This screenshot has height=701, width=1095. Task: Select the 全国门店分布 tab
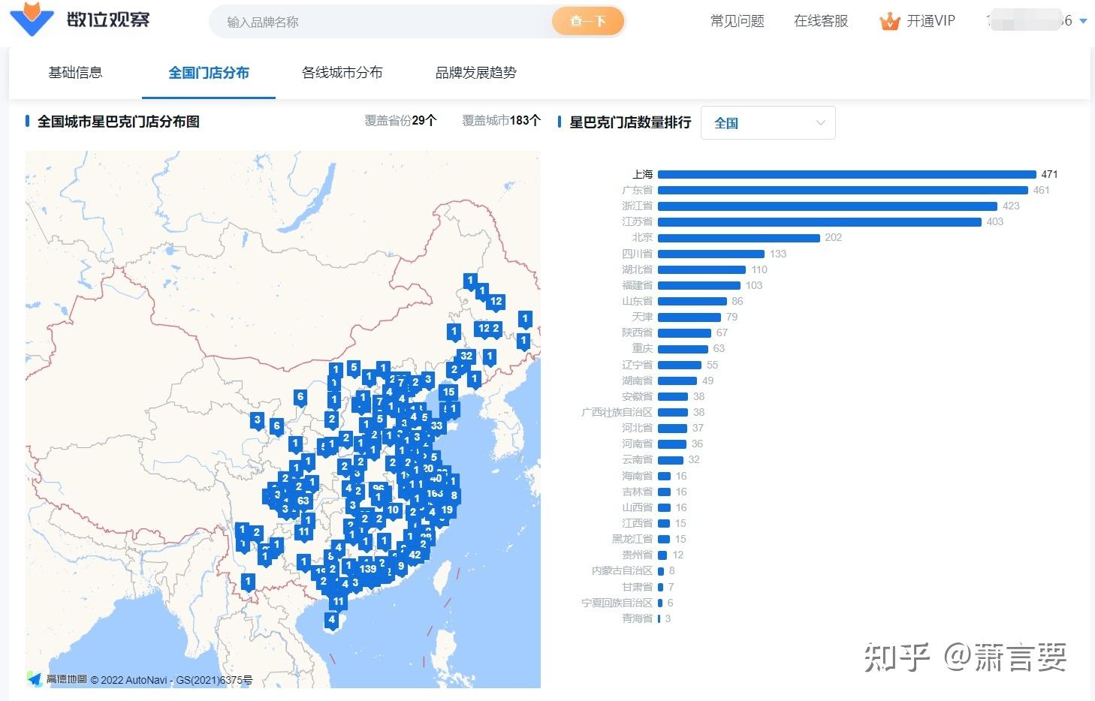click(209, 73)
